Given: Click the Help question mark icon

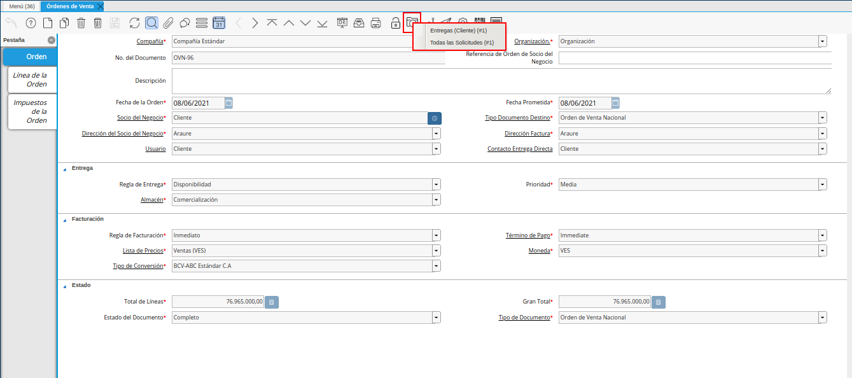Looking at the screenshot, I should point(31,23).
